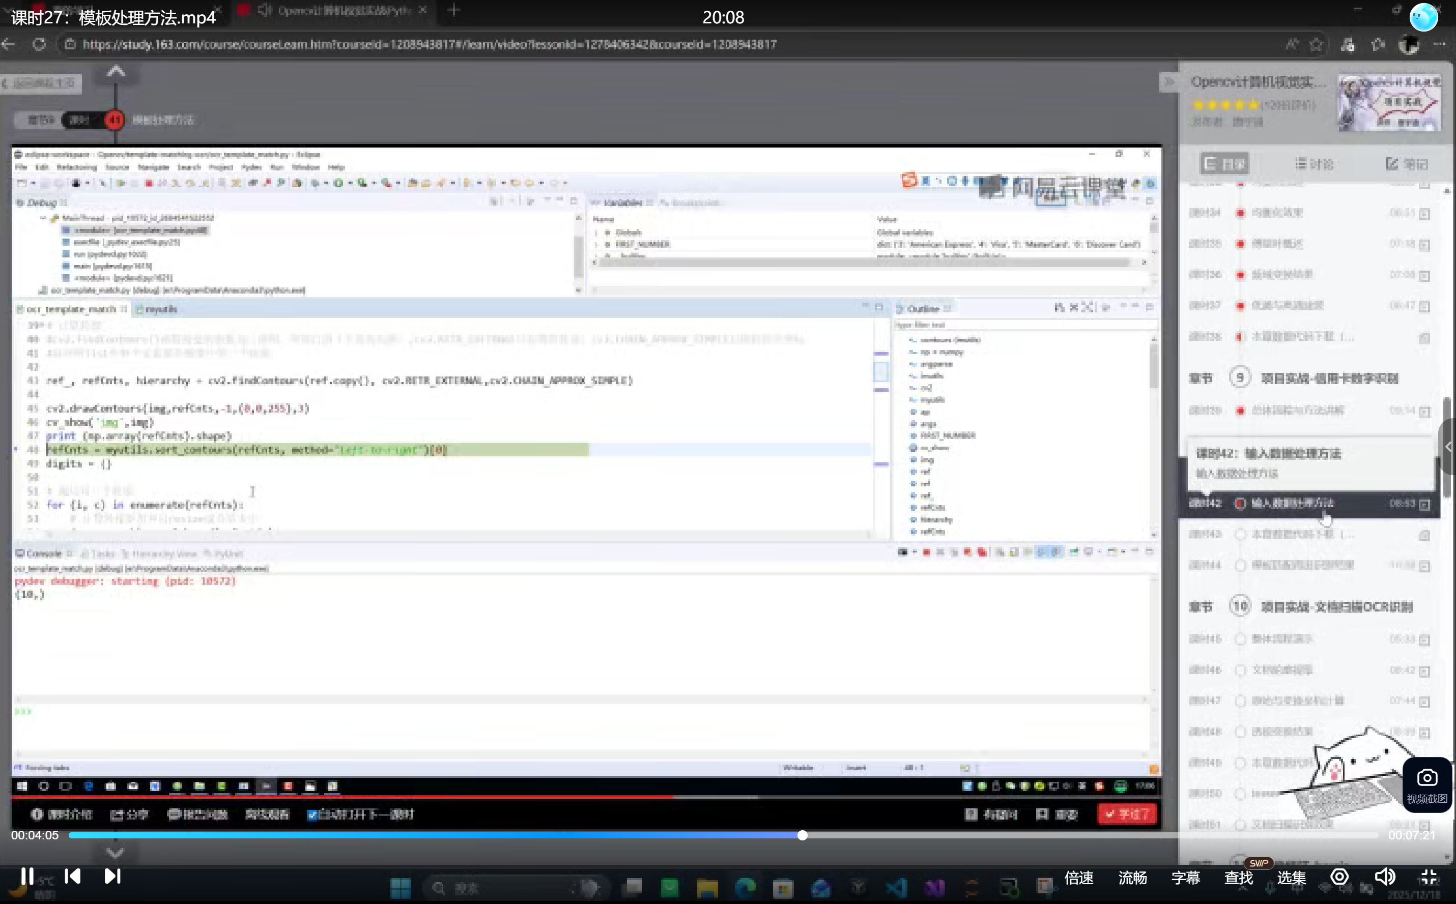Switch to the myutils editor tab
1456x904 pixels.
coord(157,309)
